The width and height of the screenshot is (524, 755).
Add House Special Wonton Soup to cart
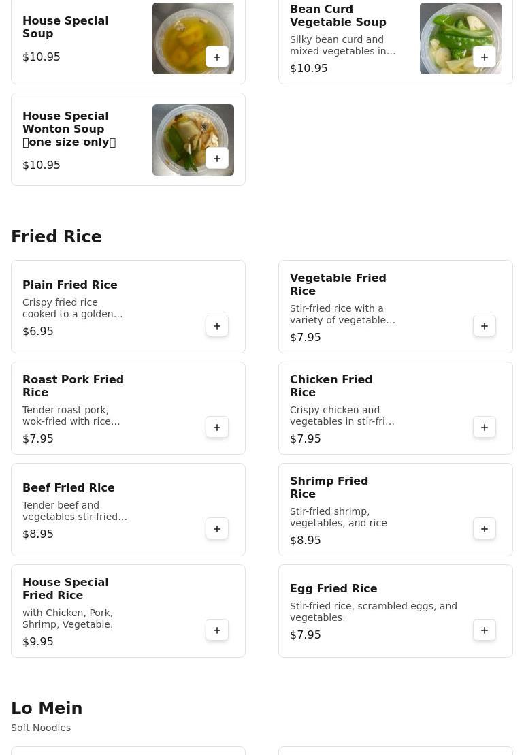tap(217, 159)
